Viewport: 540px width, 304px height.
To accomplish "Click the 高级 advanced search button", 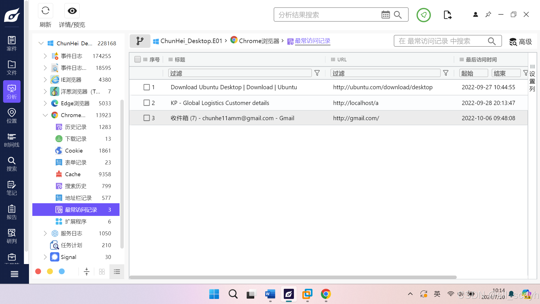I will tap(521, 42).
